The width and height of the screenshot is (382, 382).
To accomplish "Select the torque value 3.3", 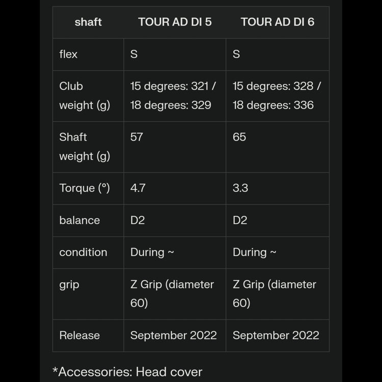I will [x=240, y=188].
